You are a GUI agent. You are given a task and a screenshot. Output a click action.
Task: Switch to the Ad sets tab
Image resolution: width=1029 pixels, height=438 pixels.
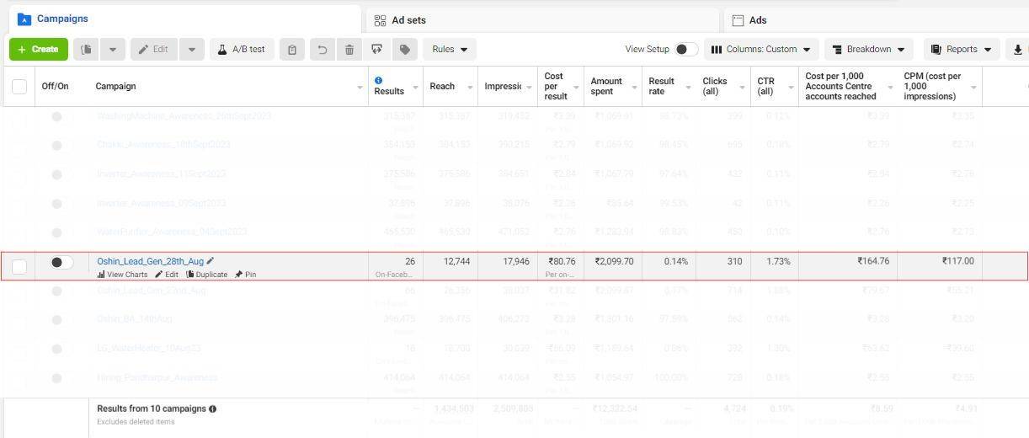coord(408,20)
